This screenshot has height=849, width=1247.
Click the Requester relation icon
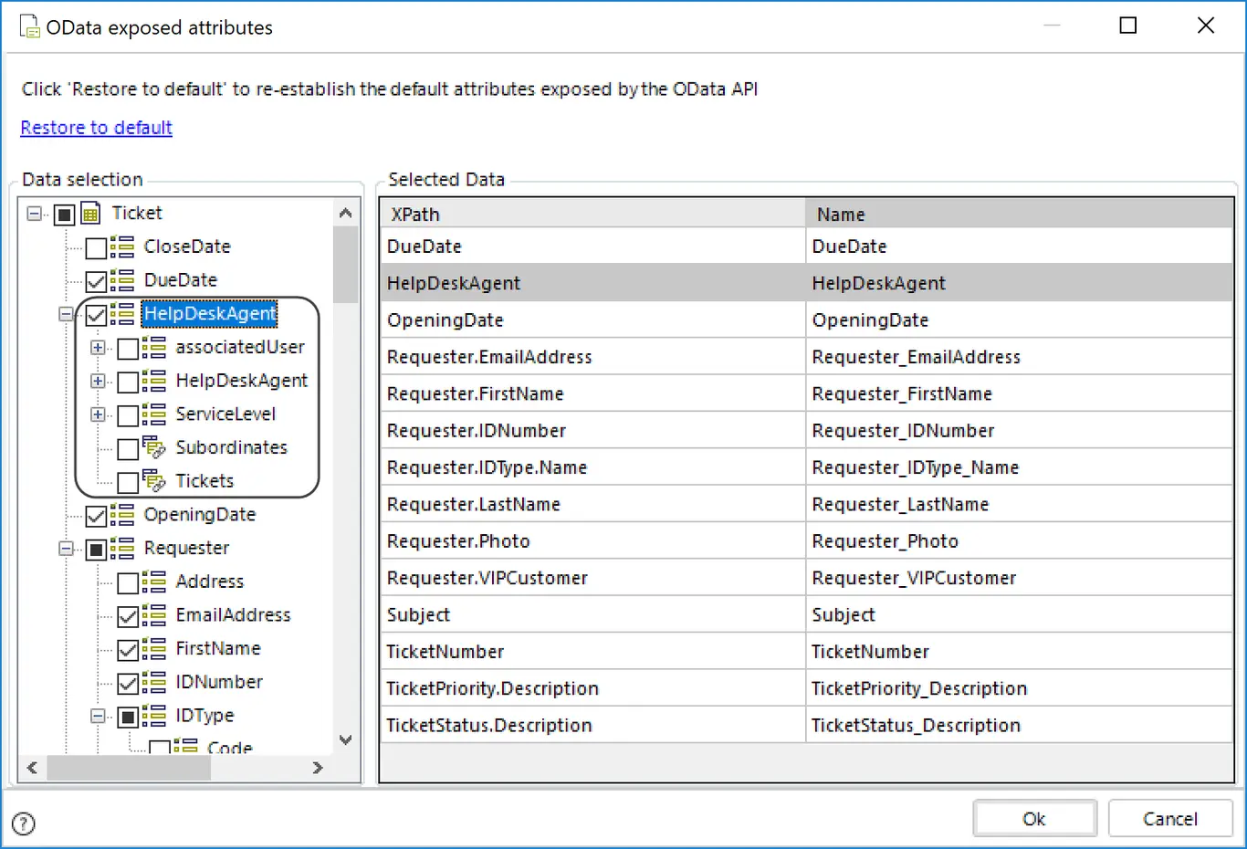[x=122, y=548]
